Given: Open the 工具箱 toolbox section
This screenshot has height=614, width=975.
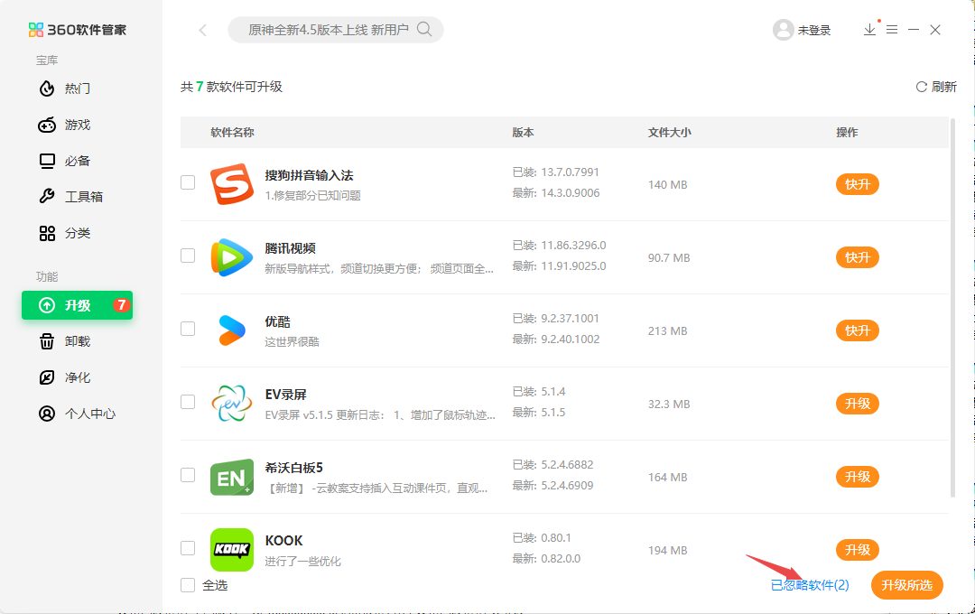Looking at the screenshot, I should 70,197.
